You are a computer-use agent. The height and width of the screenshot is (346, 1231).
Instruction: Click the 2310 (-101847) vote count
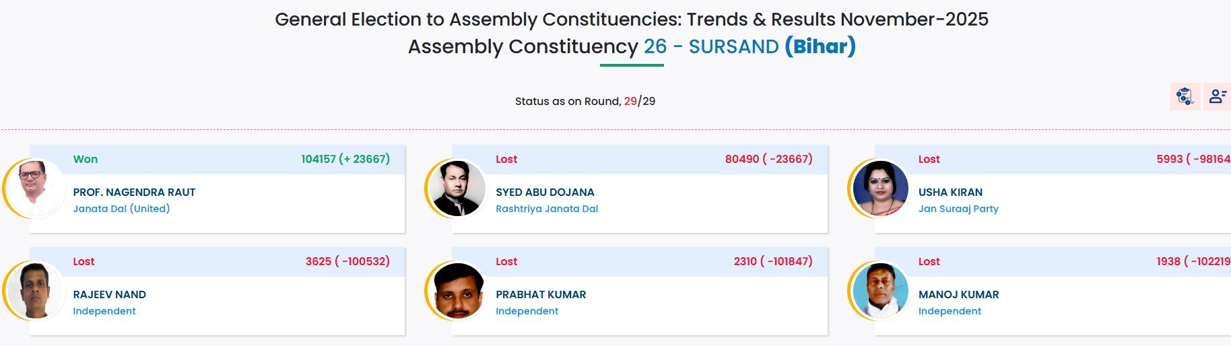coord(772,262)
